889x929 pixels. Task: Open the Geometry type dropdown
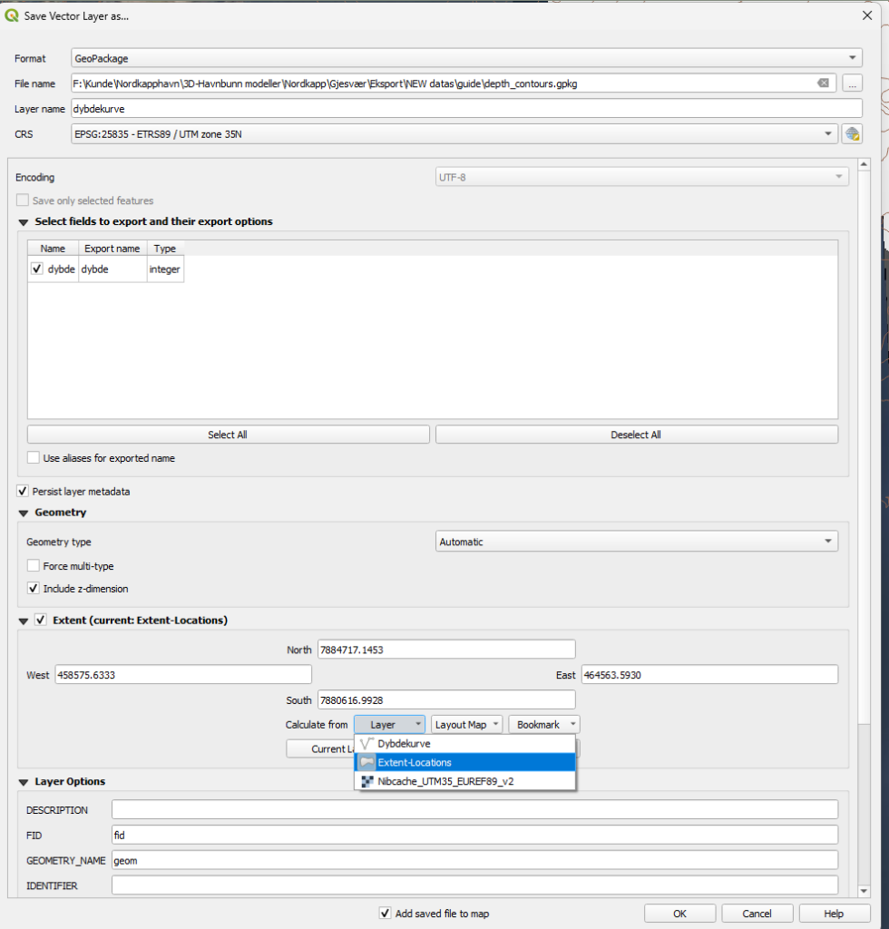click(636, 542)
